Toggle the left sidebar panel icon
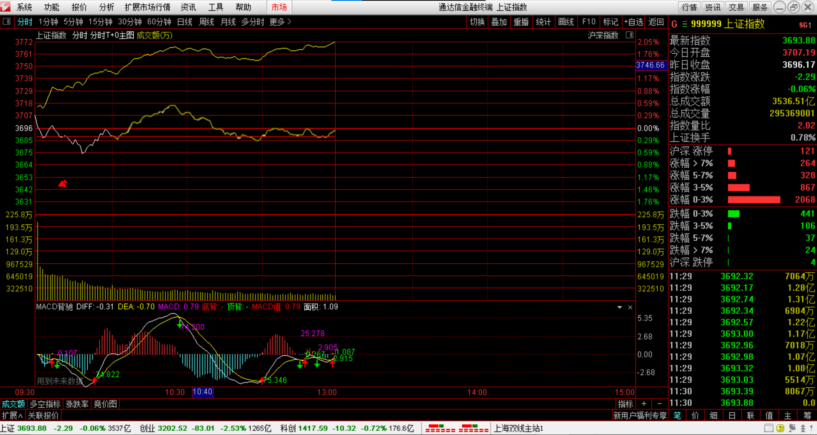The image size is (817, 435). (x=6, y=22)
